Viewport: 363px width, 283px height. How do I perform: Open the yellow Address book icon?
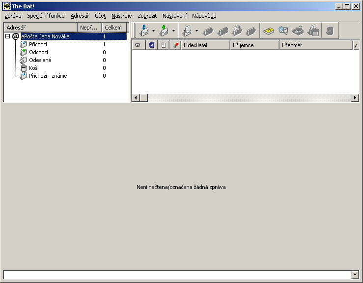(269, 31)
